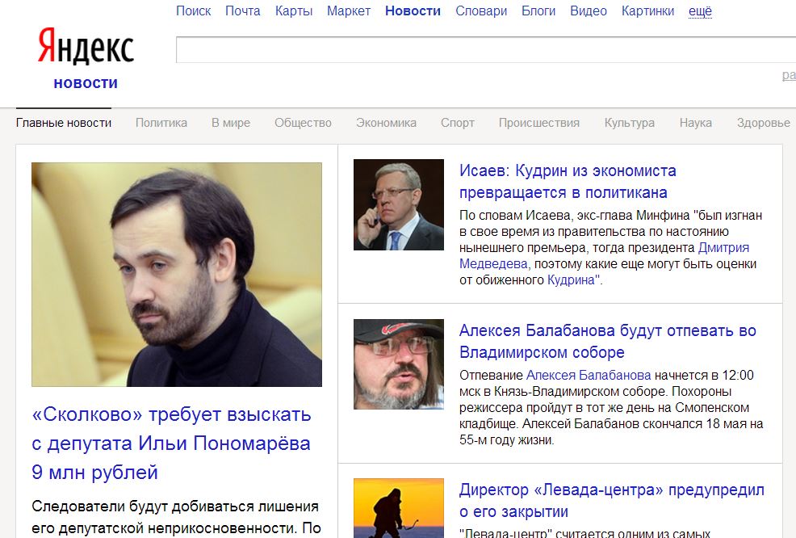Open Поиск in the top navigation
The height and width of the screenshot is (538, 796).
194,11
